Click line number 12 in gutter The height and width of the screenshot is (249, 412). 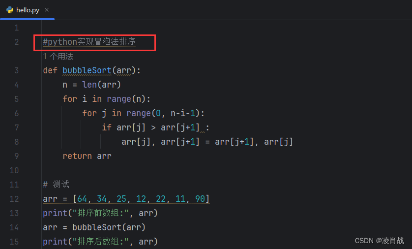point(14,199)
